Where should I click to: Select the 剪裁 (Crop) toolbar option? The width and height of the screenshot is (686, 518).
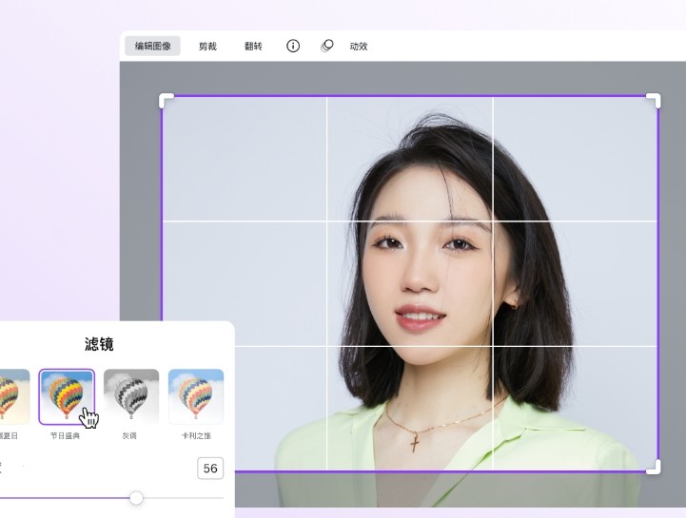click(207, 46)
